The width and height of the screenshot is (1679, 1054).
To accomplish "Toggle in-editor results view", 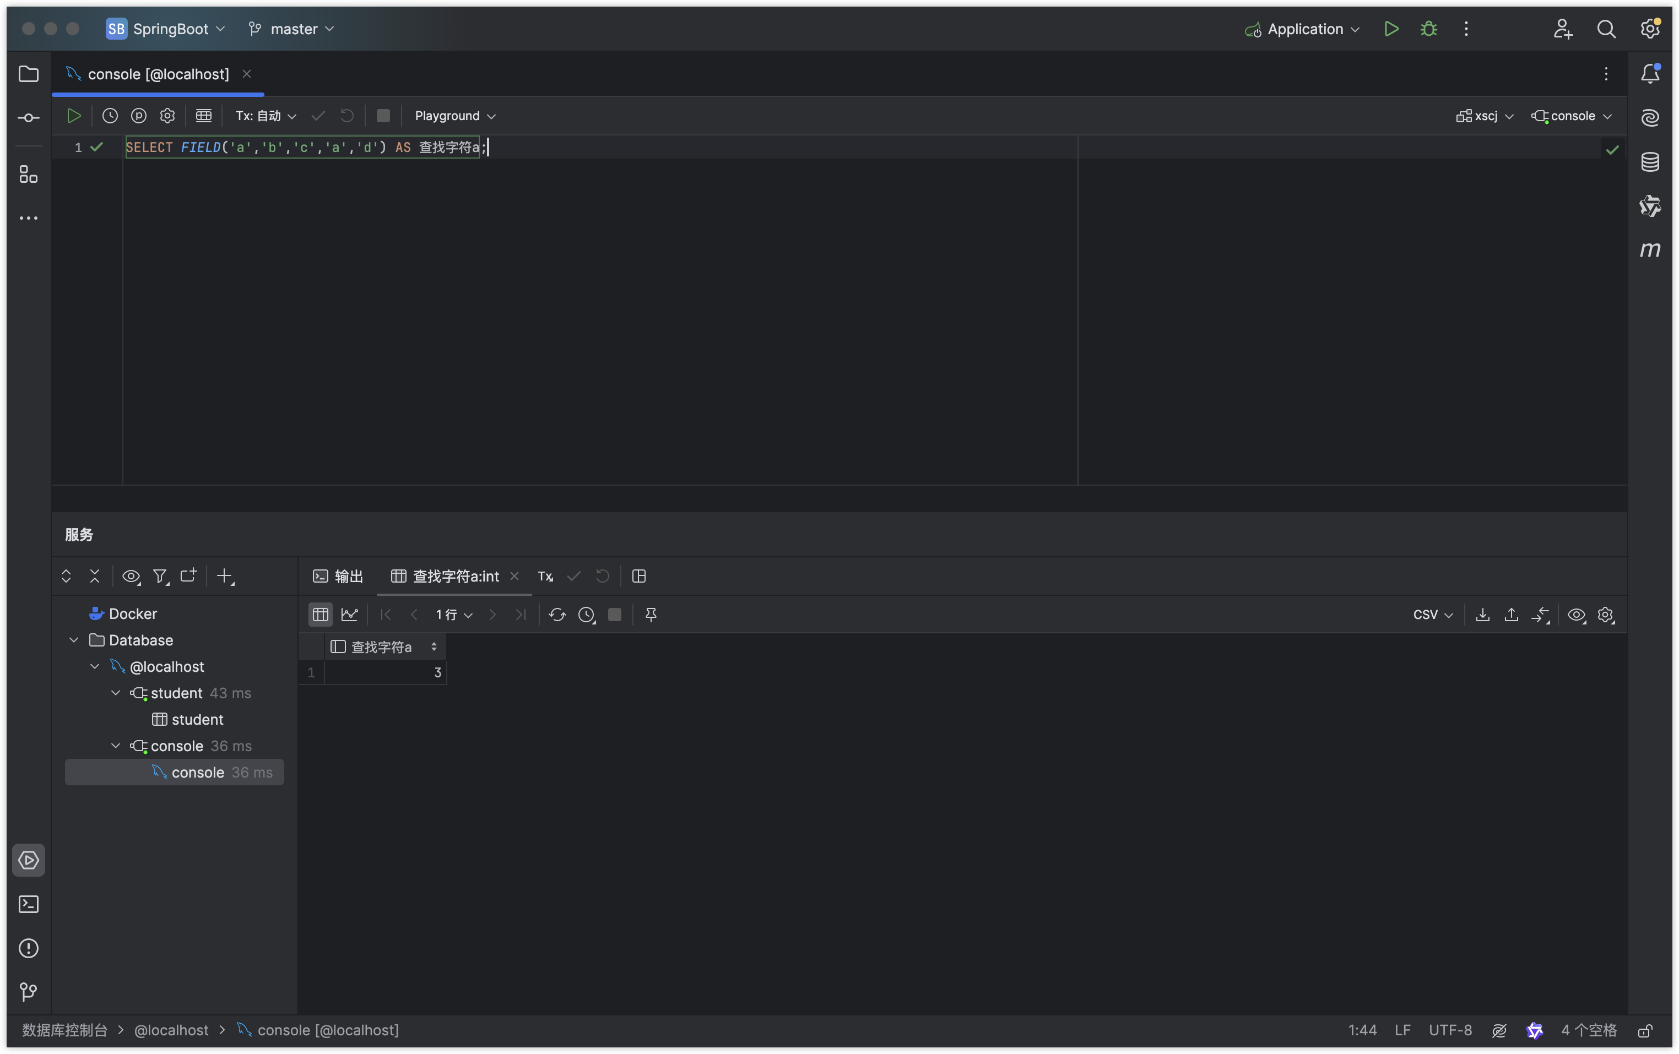I will tap(204, 116).
